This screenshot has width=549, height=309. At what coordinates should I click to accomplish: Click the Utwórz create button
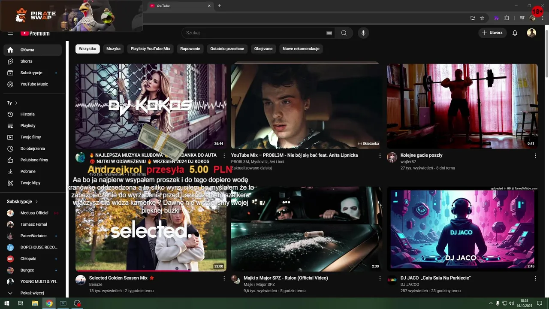[x=492, y=33]
